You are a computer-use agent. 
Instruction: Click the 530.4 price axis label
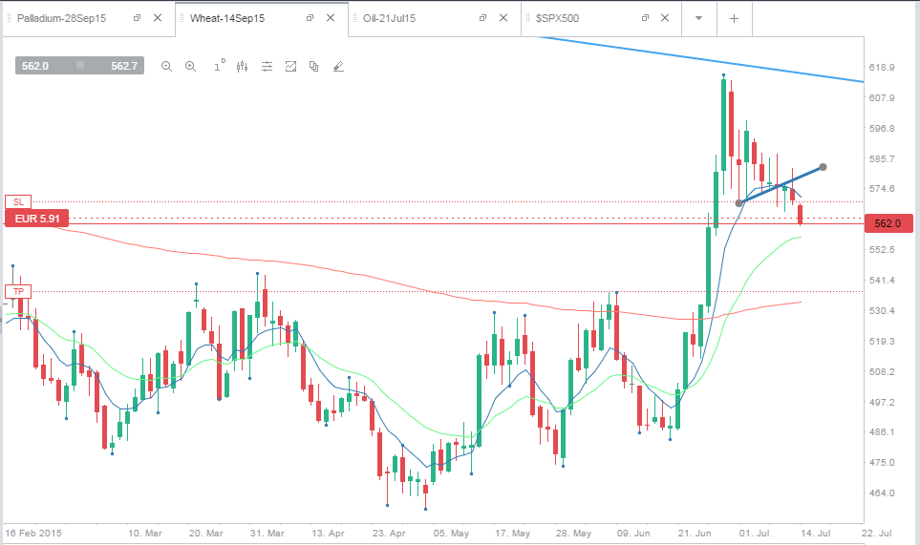pos(881,310)
